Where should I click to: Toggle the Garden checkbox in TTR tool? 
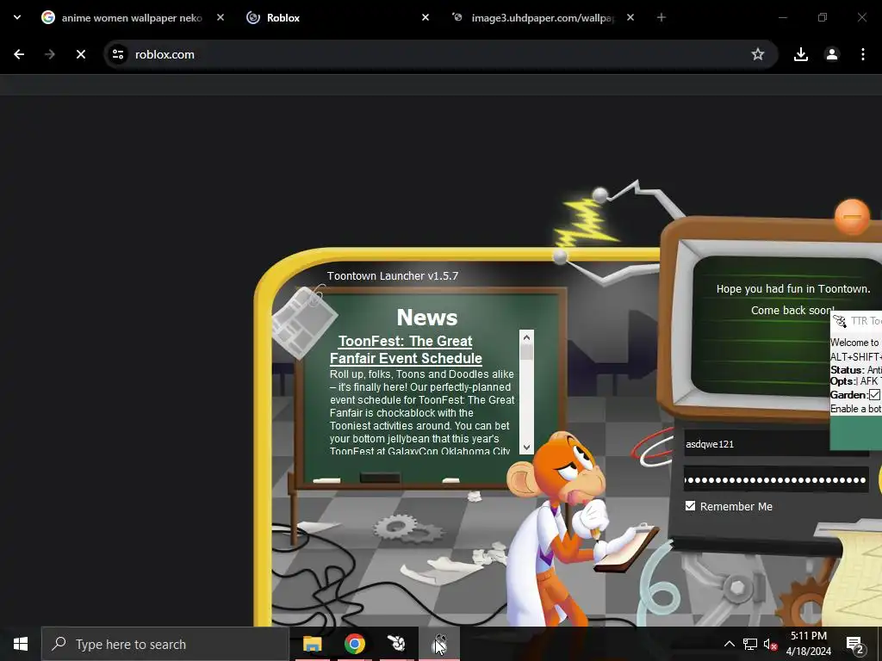click(875, 394)
